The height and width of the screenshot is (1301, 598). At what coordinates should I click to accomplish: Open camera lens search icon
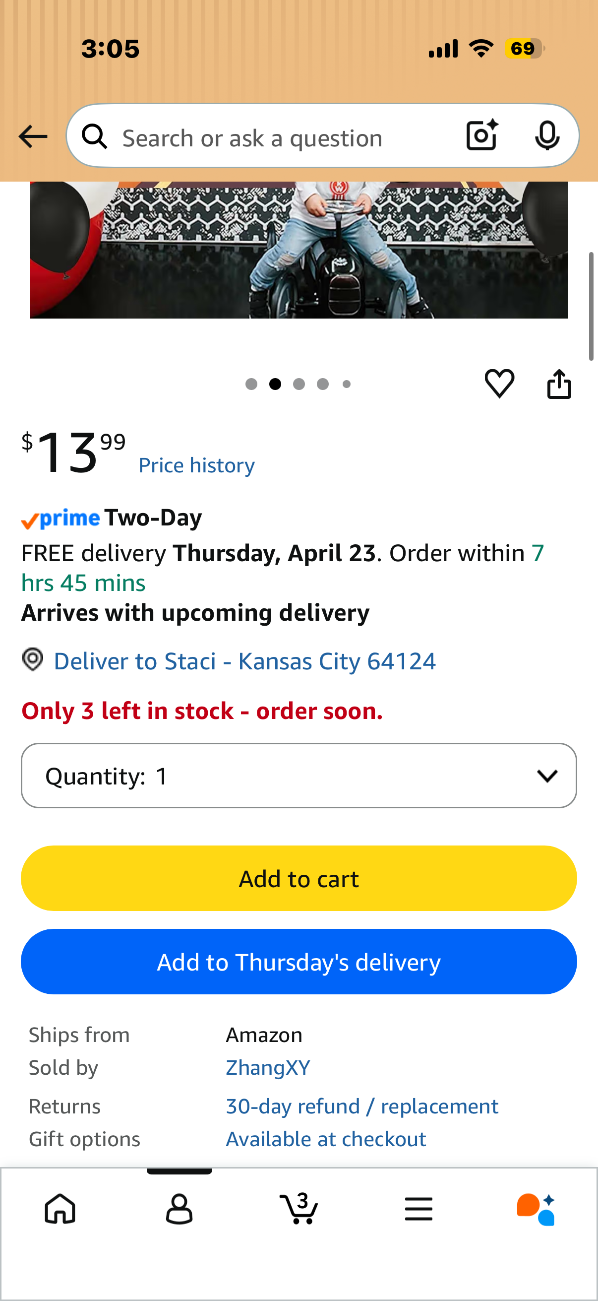(482, 135)
